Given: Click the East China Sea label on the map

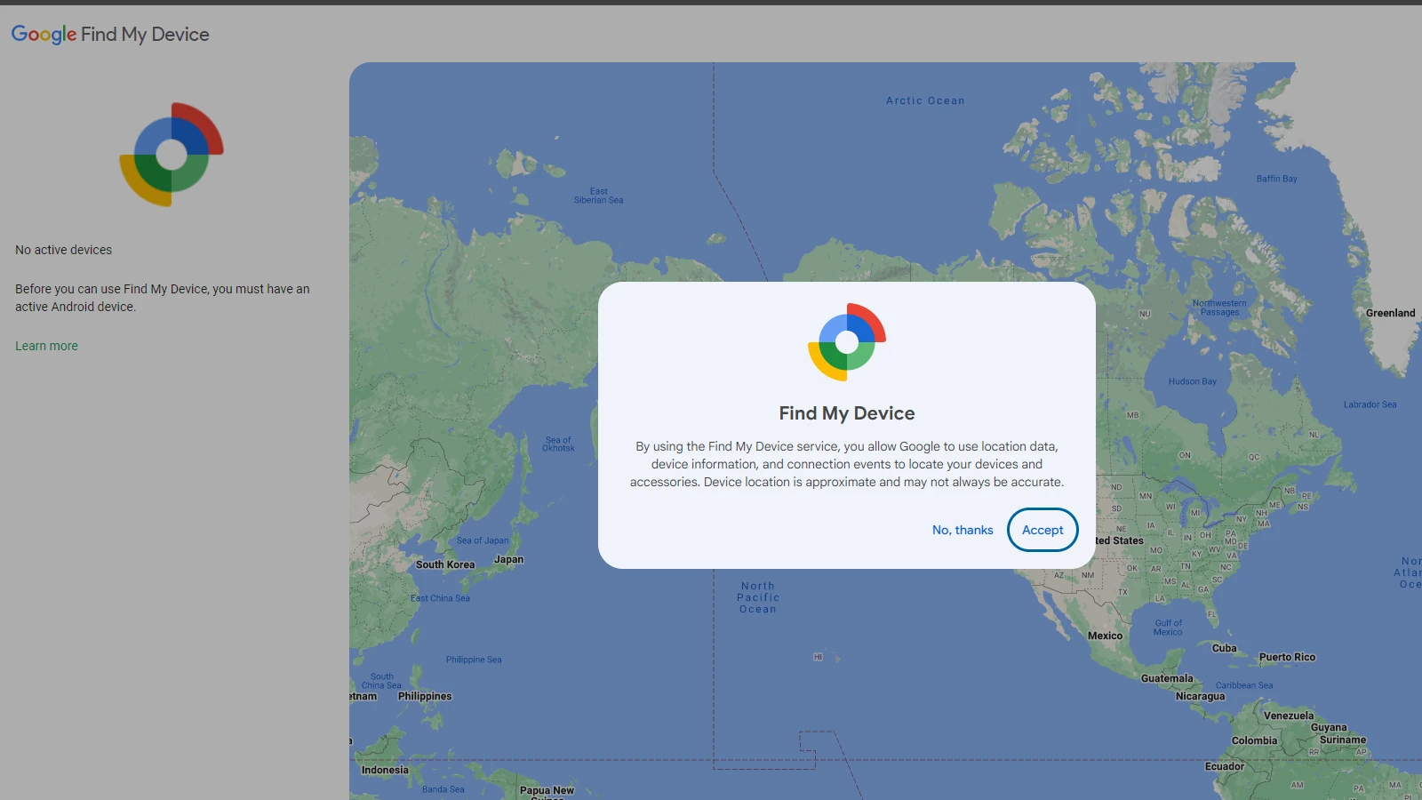Looking at the screenshot, I should 440,598.
